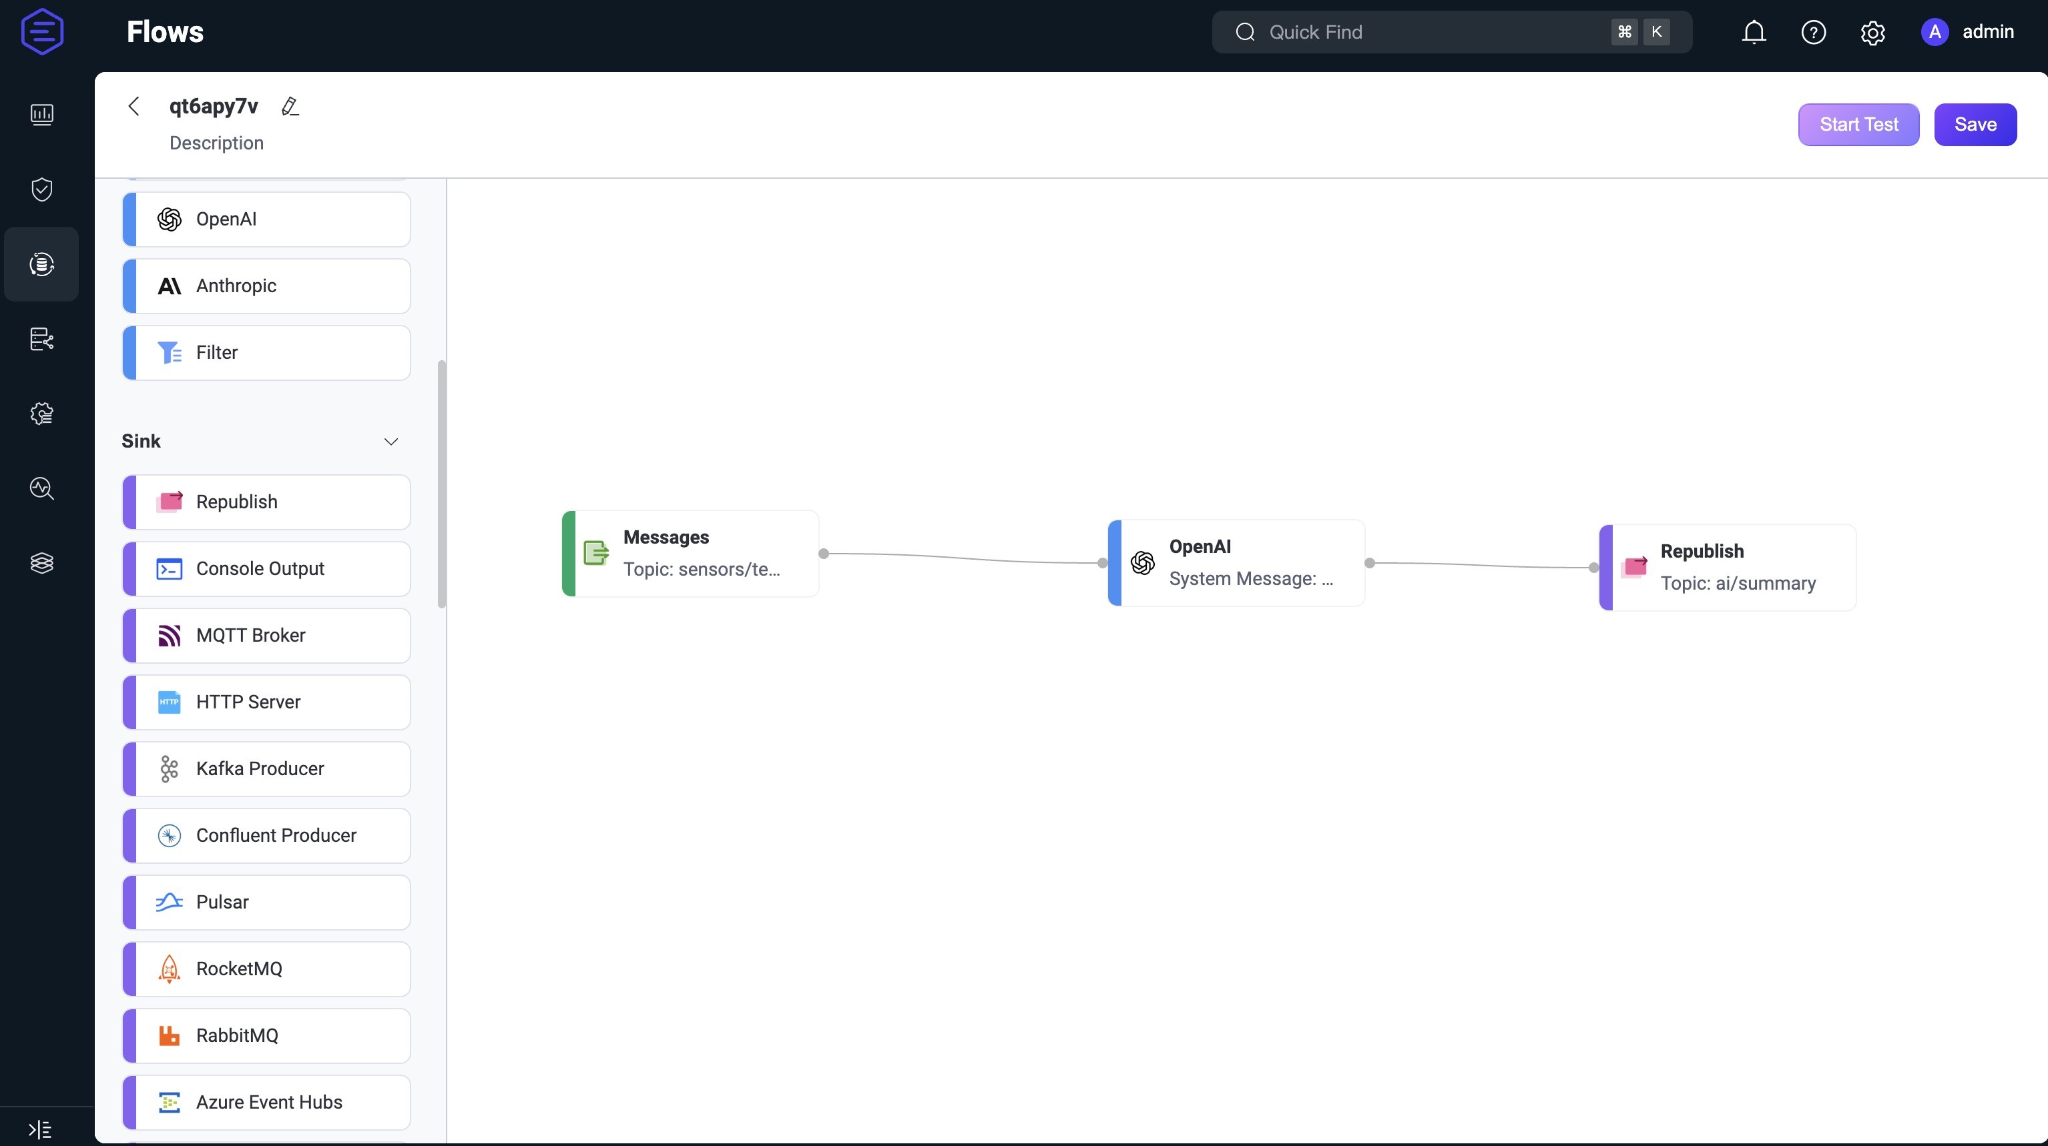Open the admin user menu
This screenshot has height=1146, width=2048.
click(x=1968, y=32)
